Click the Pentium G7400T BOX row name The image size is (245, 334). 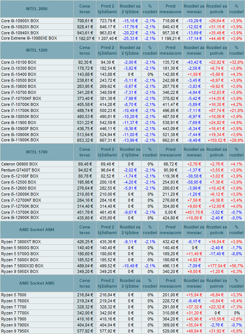(x=21, y=170)
